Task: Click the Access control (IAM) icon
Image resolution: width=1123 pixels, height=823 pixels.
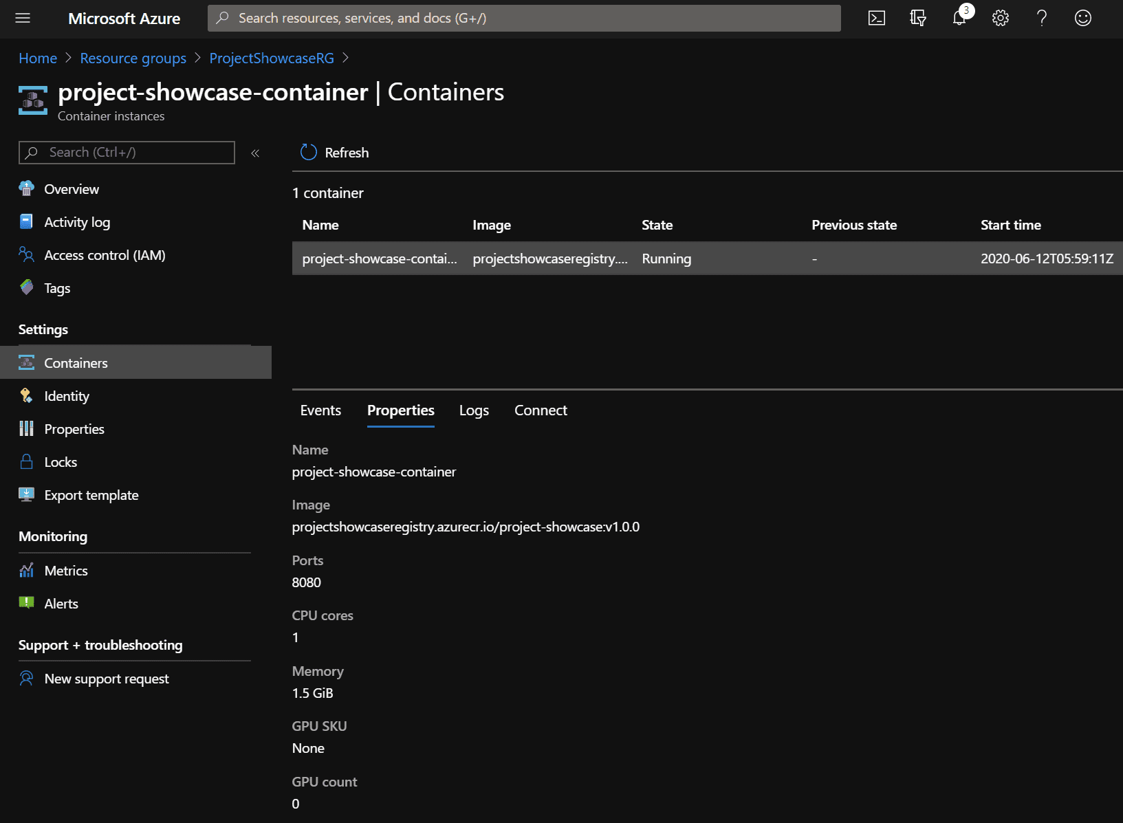Action: (27, 254)
